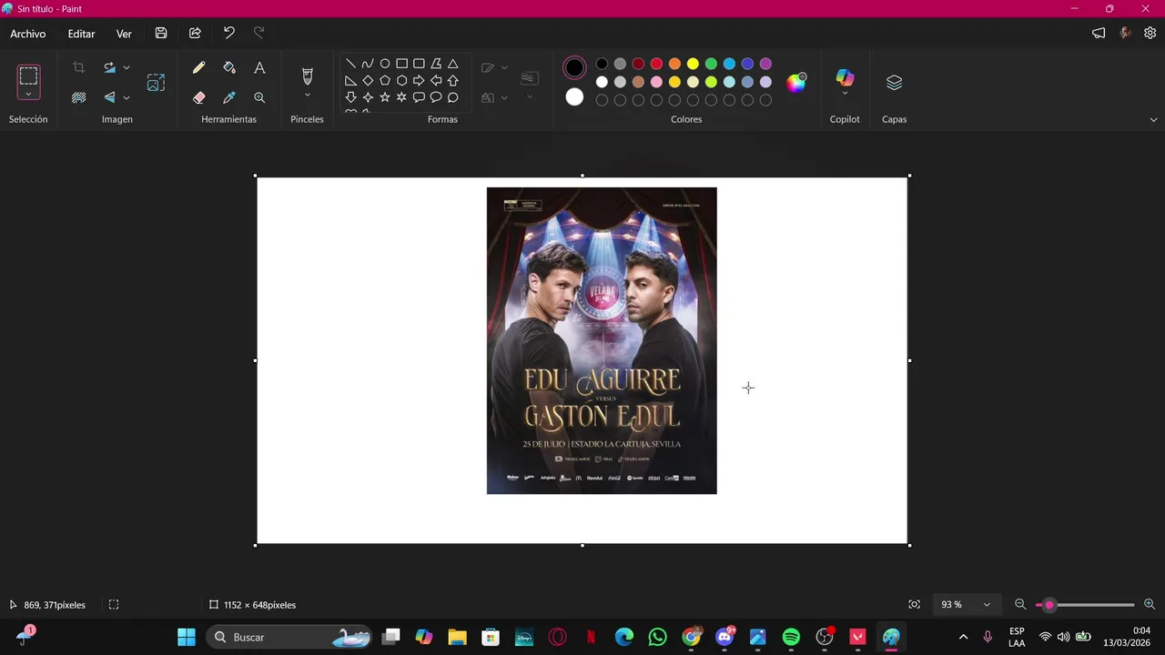Open the 93 % zoom level dropdown

click(967, 605)
